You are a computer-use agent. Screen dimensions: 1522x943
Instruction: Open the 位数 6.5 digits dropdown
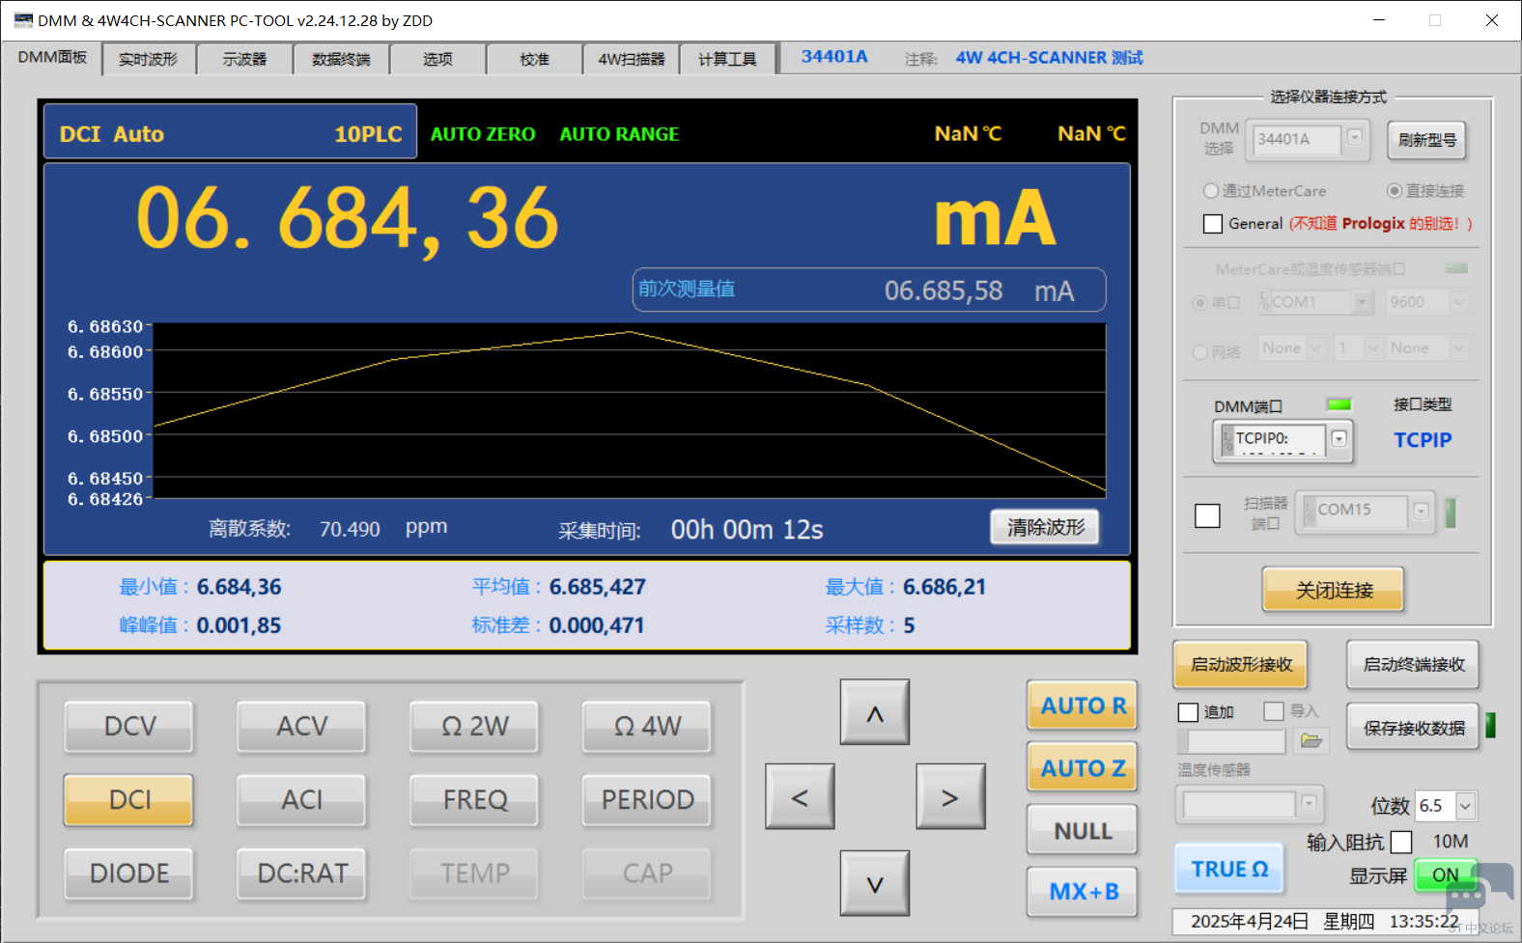pos(1466,806)
